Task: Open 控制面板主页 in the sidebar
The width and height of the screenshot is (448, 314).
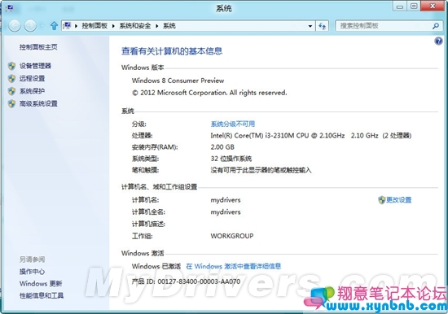Action: 38,47
